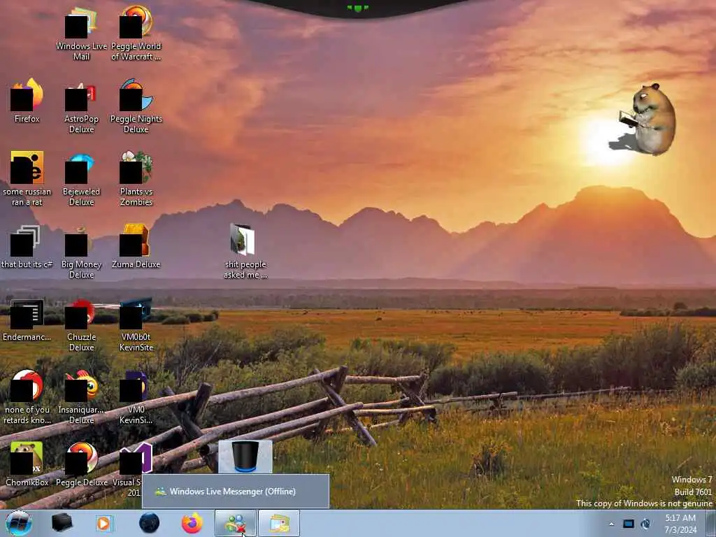Open Peggle Deluxe desktop icon
The width and height of the screenshot is (716, 537).
[x=81, y=464]
